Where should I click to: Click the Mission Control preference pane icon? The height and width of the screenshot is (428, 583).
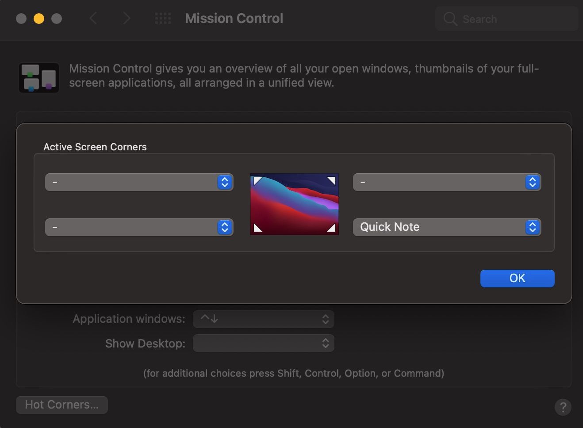tap(39, 78)
